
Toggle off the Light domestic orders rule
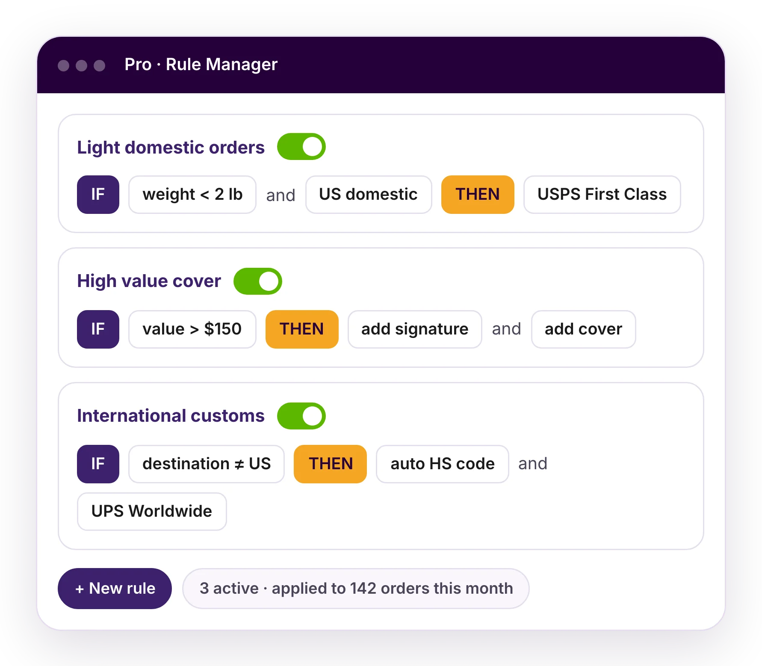(301, 147)
